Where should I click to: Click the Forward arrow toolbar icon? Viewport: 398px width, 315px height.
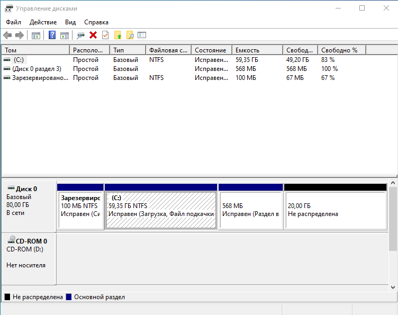click(x=20, y=35)
